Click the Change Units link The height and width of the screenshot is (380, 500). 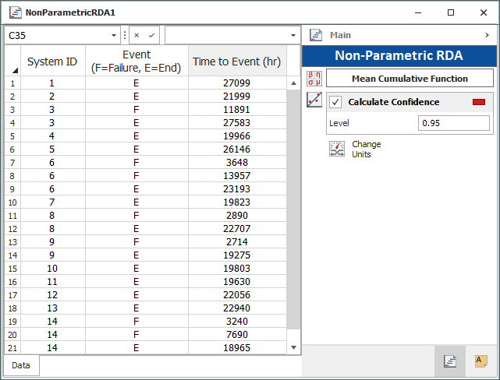(366, 149)
